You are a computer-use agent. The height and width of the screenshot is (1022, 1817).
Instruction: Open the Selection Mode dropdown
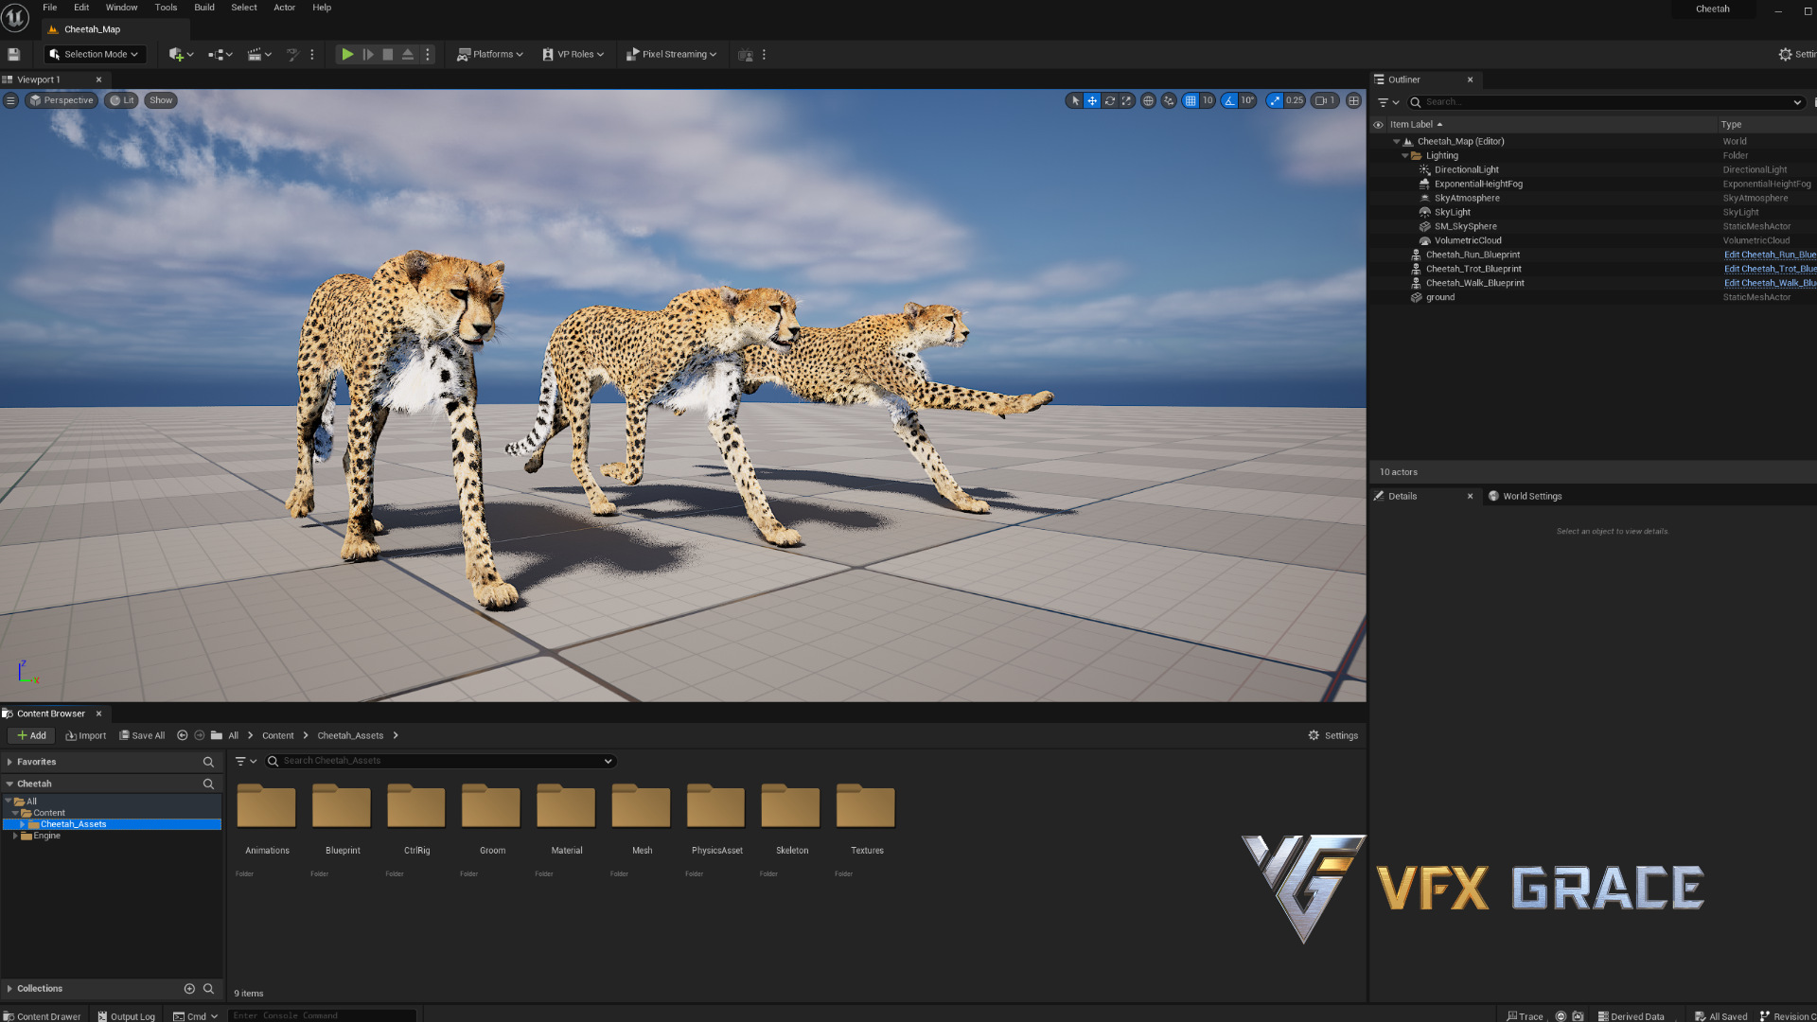(95, 55)
